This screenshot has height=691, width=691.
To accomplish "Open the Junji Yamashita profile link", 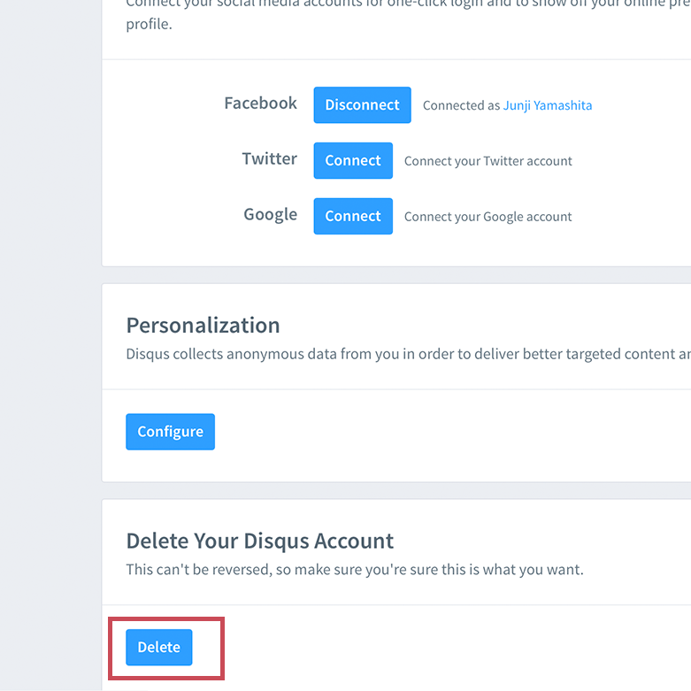I will 548,105.
